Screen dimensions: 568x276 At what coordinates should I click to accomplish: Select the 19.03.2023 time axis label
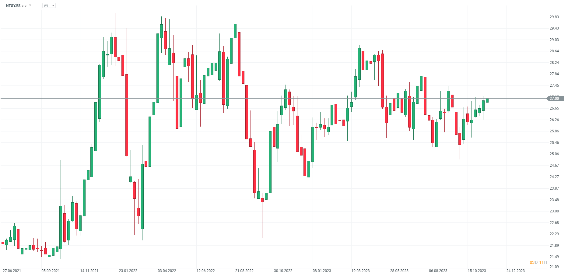pyautogui.click(x=361, y=271)
